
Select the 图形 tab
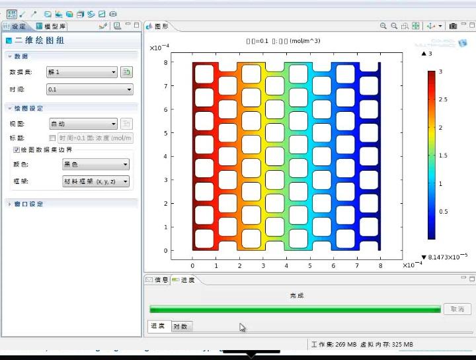click(x=157, y=26)
